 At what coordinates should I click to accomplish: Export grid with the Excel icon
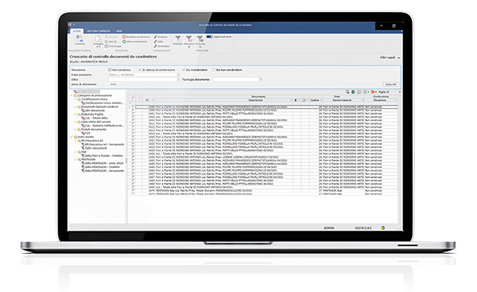(x=353, y=92)
